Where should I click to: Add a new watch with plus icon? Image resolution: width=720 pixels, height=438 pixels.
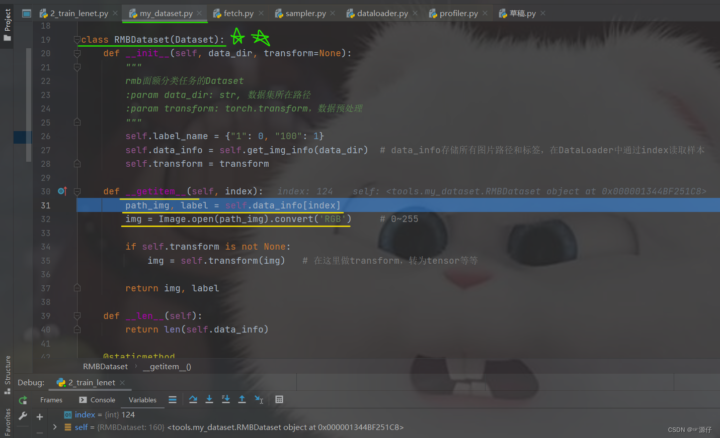point(40,417)
